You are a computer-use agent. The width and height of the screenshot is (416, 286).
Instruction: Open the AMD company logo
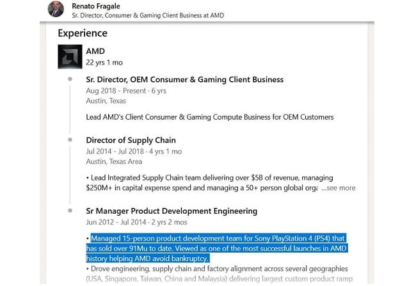[x=70, y=56]
